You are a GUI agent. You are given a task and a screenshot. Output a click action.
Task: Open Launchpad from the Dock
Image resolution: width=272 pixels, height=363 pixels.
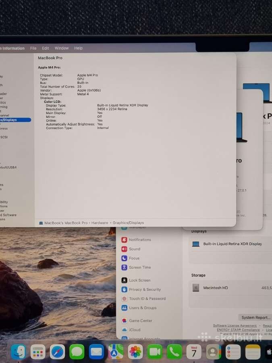(x=38, y=352)
